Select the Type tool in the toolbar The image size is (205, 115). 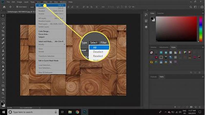point(3,78)
